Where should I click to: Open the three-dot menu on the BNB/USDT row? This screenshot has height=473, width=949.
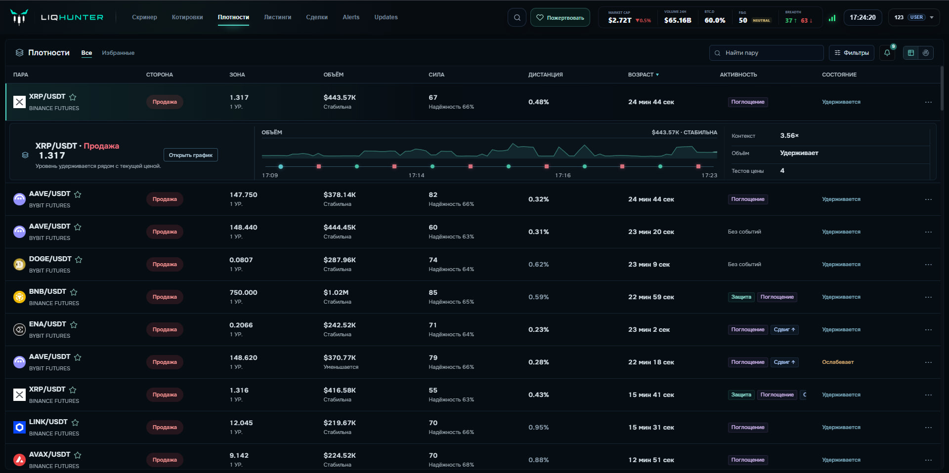tap(928, 297)
